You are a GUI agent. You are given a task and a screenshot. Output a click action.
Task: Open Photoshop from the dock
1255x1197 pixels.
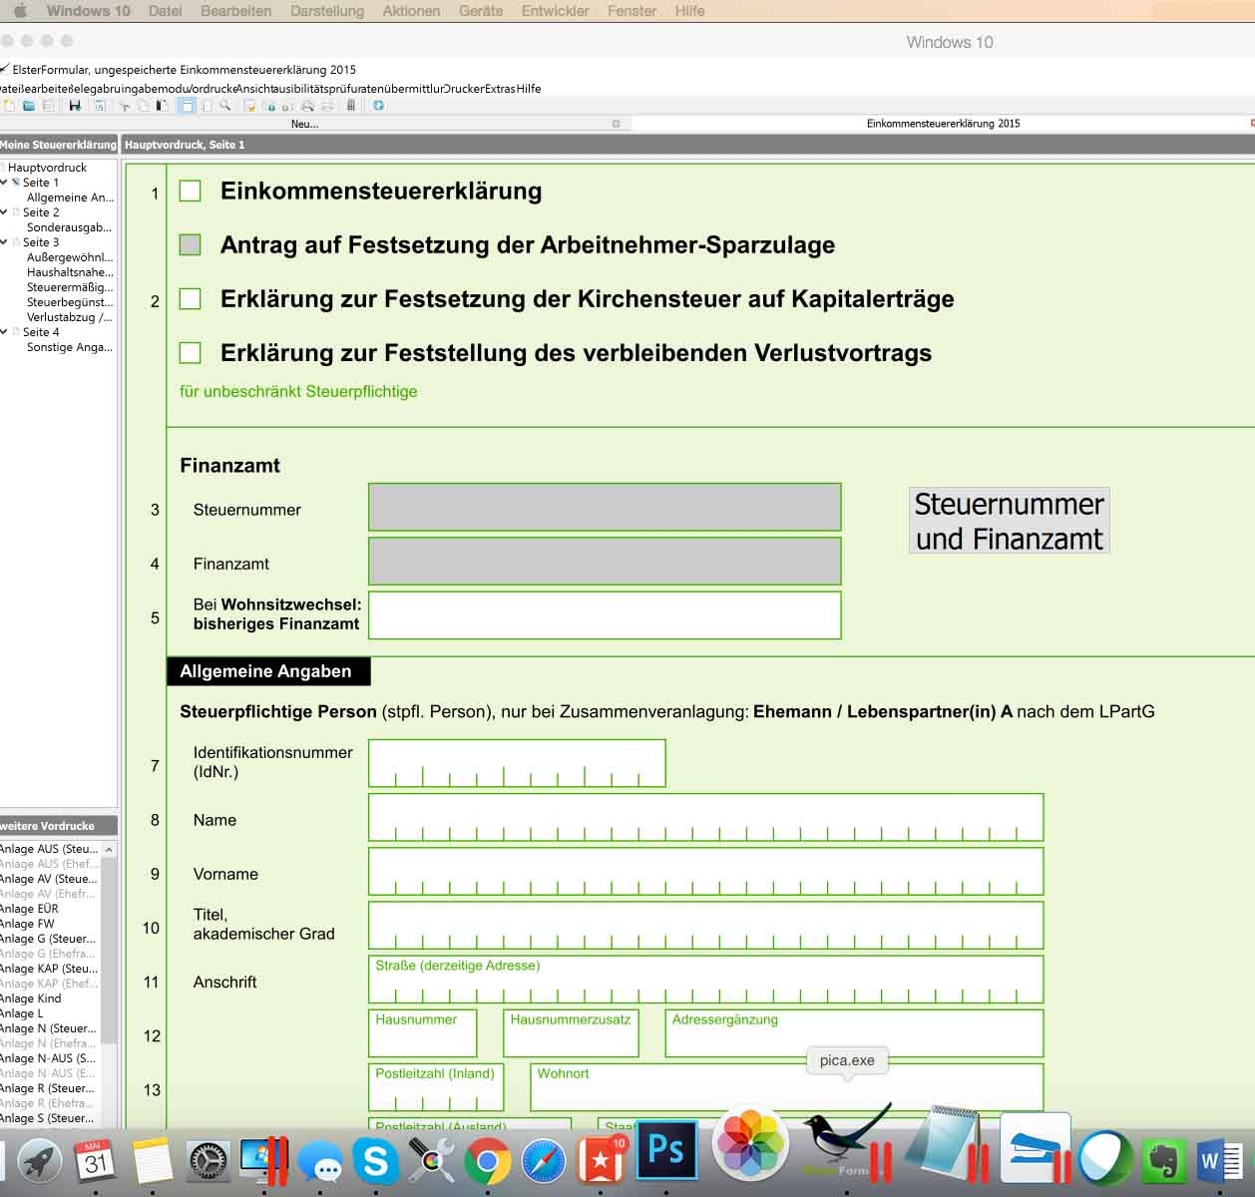[665, 1150]
